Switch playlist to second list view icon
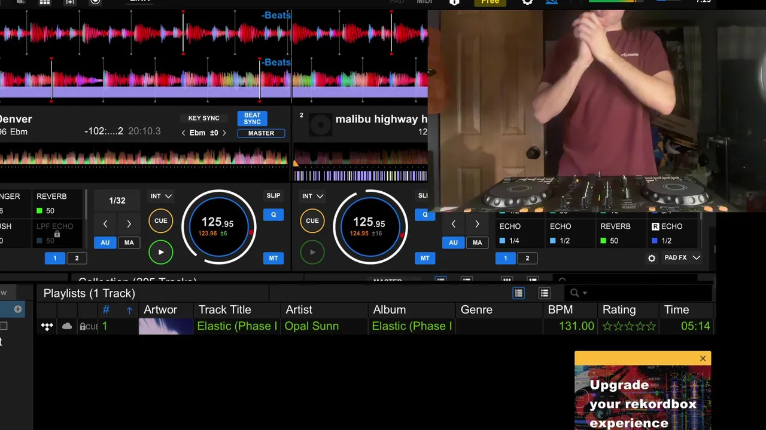 (544, 293)
